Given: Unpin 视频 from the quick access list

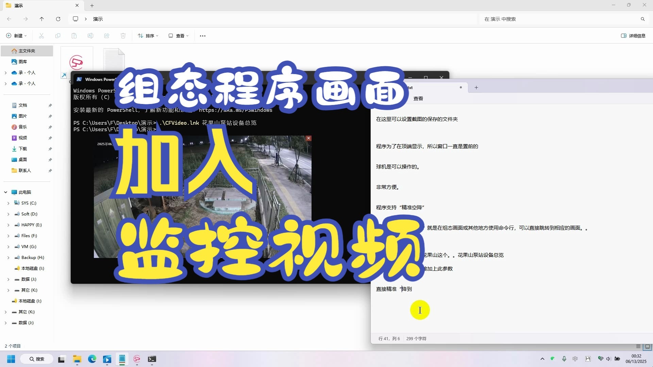Looking at the screenshot, I should pos(50,138).
